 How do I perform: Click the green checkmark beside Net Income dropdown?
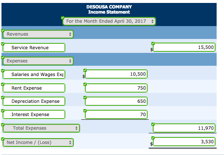3,139
